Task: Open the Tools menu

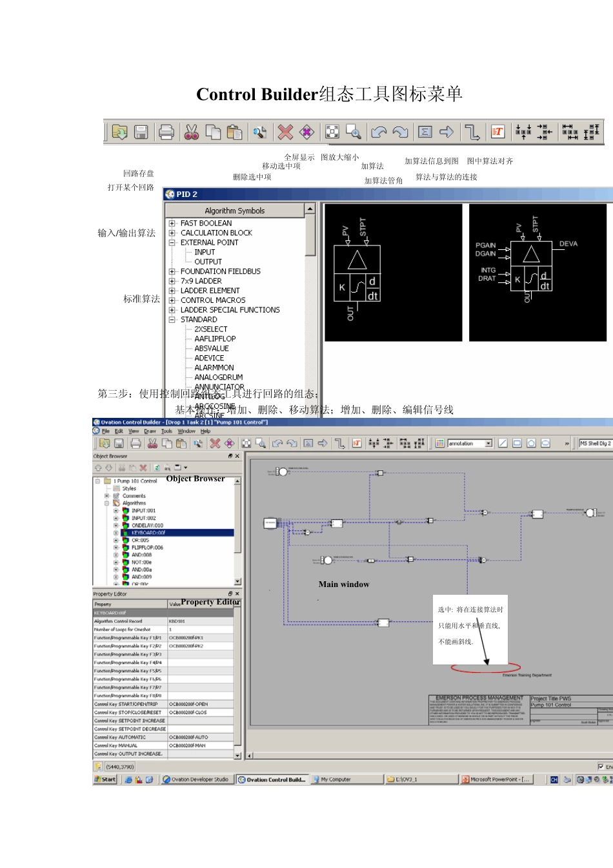Action: click(166, 431)
